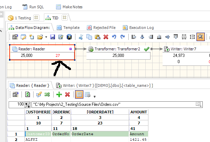Click the purple square on Reader node

[x=71, y=49]
